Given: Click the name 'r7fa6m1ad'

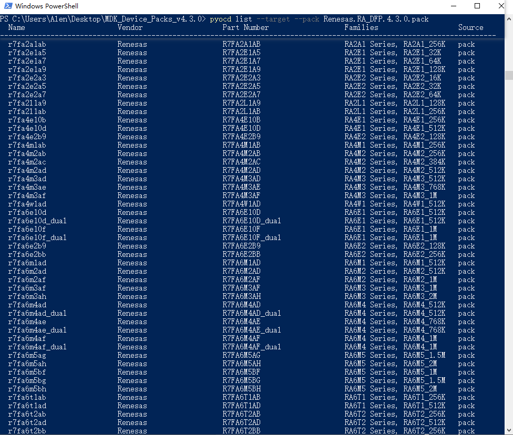Looking at the screenshot, I should coord(27,263).
